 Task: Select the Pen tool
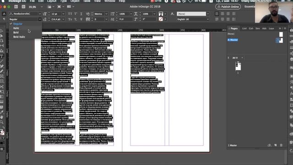(2, 66)
